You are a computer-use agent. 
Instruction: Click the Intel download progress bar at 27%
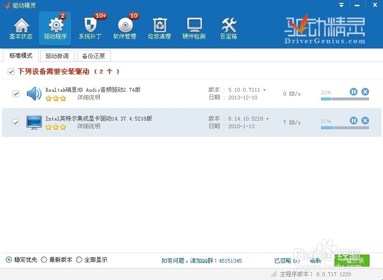pos(345,128)
